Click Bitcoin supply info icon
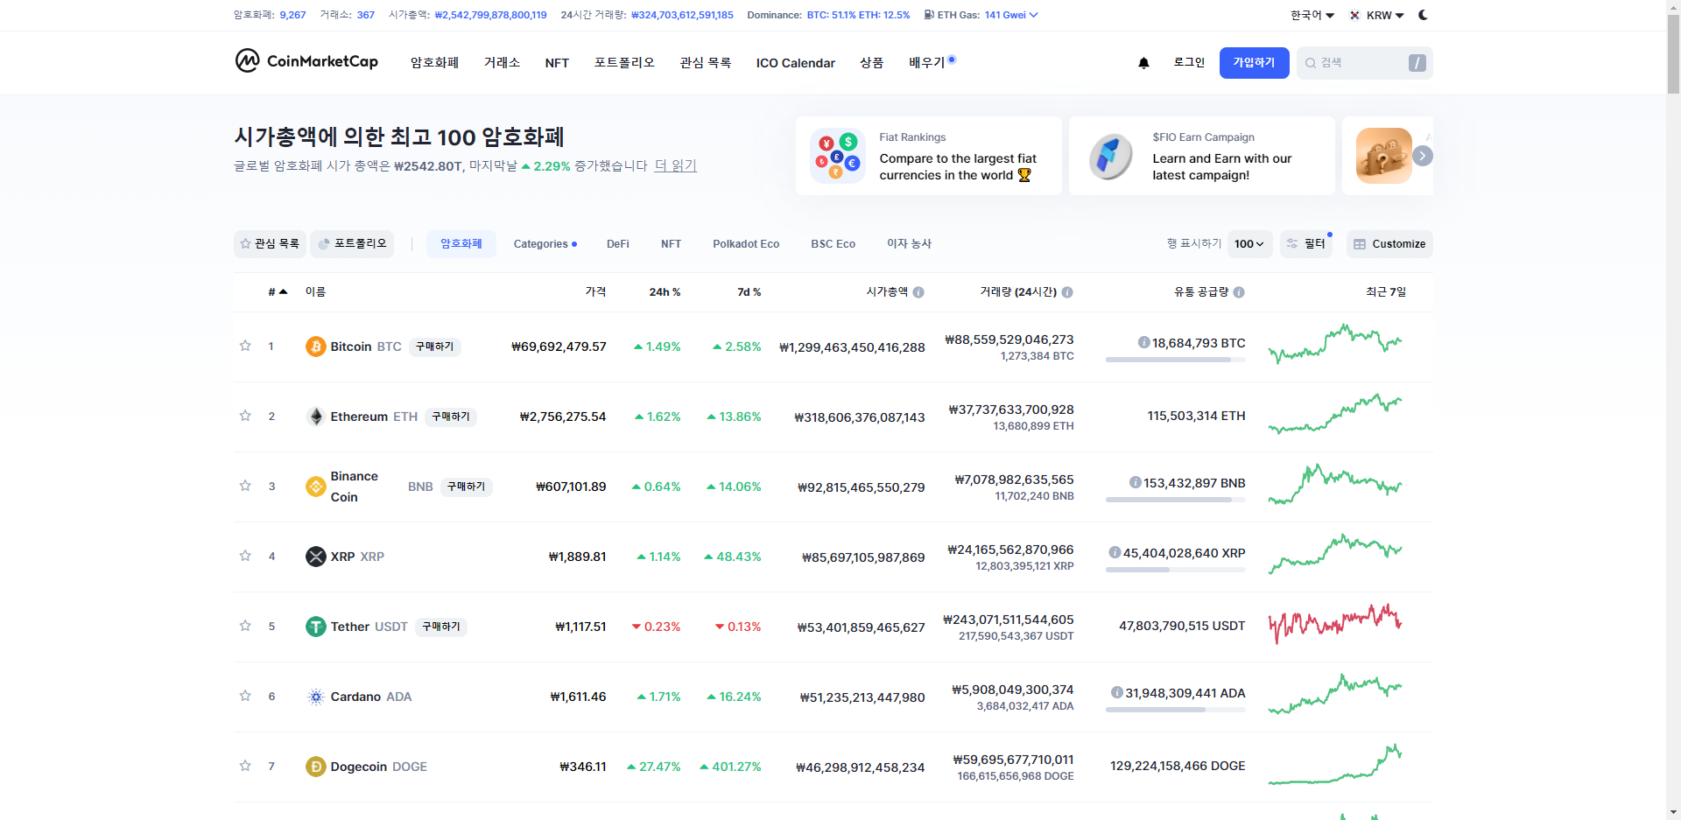The width and height of the screenshot is (1681, 820). pos(1143,342)
